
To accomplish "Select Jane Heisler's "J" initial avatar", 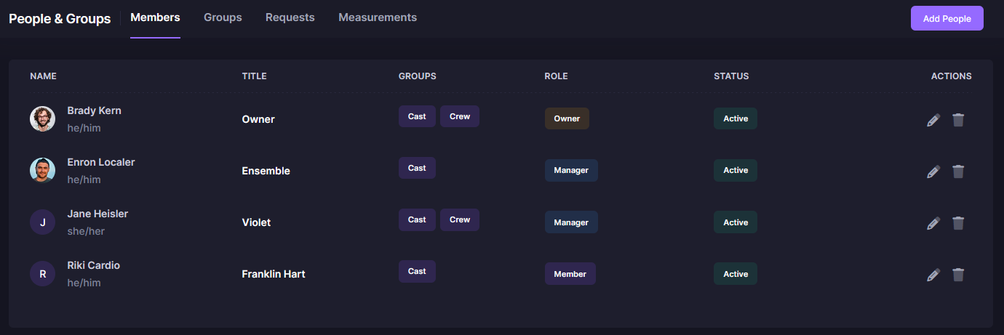I will click(42, 222).
